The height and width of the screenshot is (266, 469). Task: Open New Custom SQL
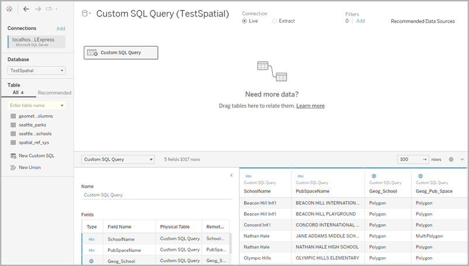33,156
